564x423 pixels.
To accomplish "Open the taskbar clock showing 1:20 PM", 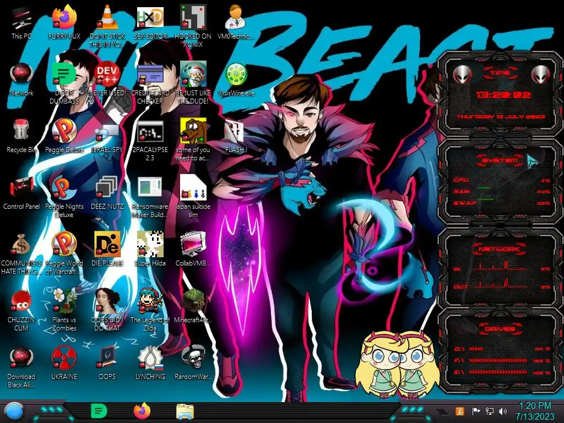I will [x=535, y=411].
